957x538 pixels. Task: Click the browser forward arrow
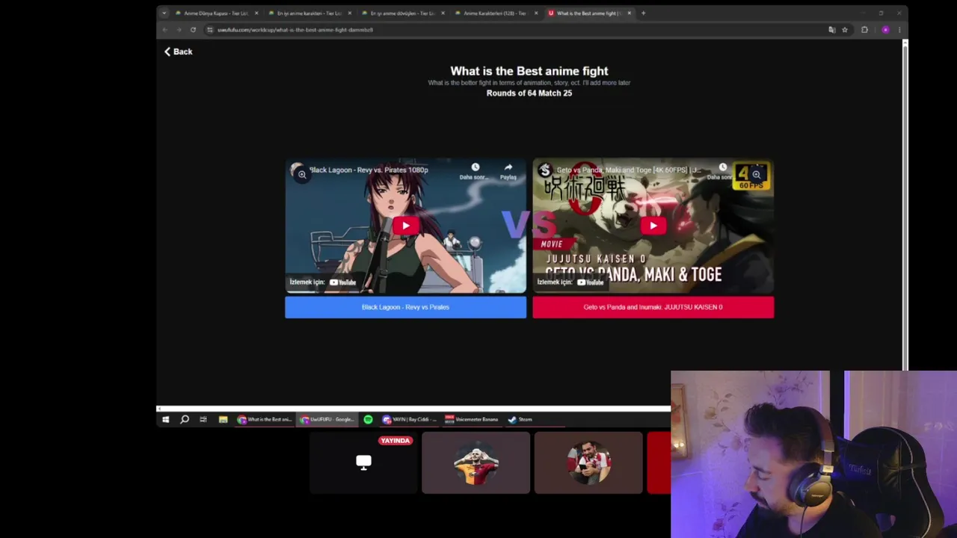click(179, 30)
